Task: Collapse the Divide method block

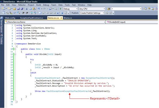Action: point(15,54)
